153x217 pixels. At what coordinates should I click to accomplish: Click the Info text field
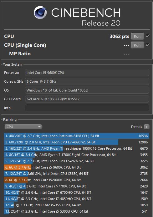click(x=87, y=108)
